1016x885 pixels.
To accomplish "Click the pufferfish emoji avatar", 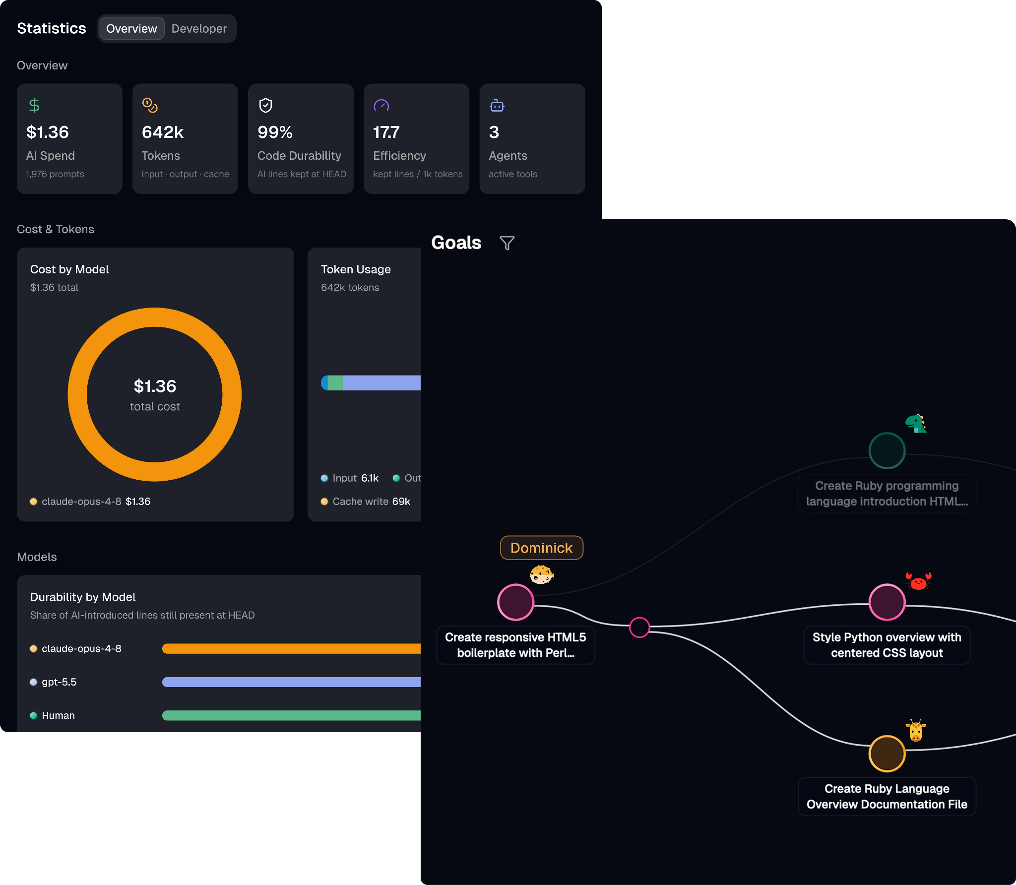I will pos(542,575).
